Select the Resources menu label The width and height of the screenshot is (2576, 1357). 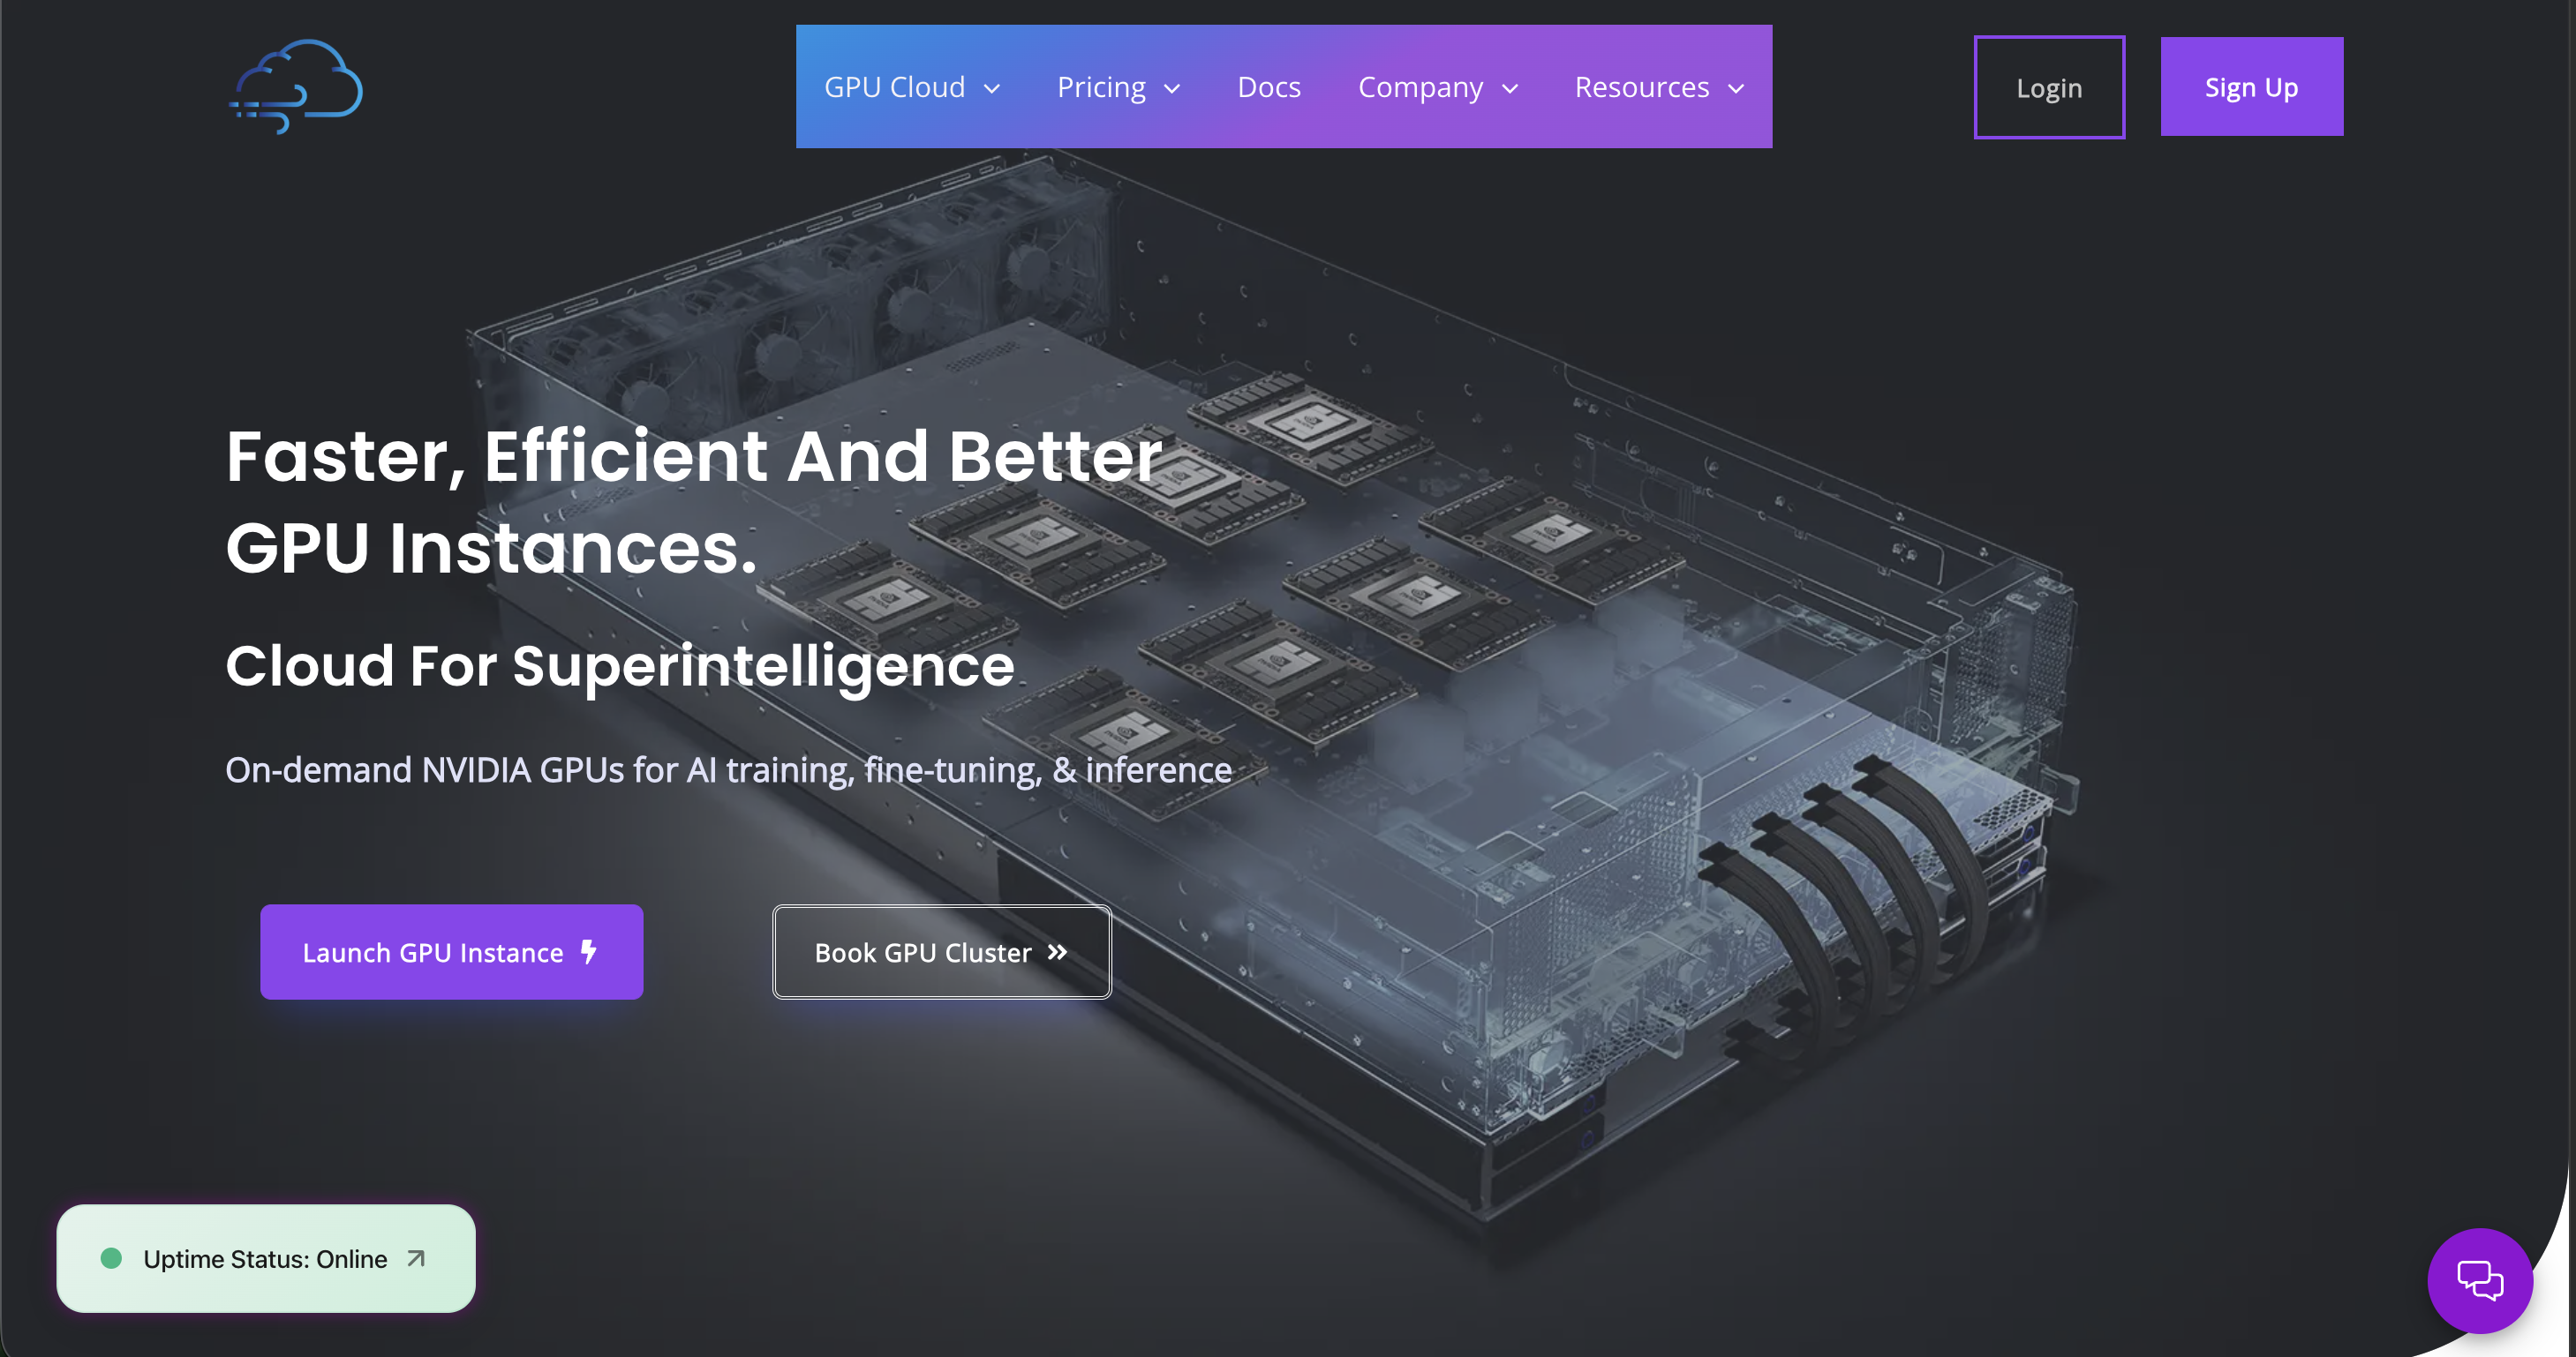click(x=1642, y=87)
